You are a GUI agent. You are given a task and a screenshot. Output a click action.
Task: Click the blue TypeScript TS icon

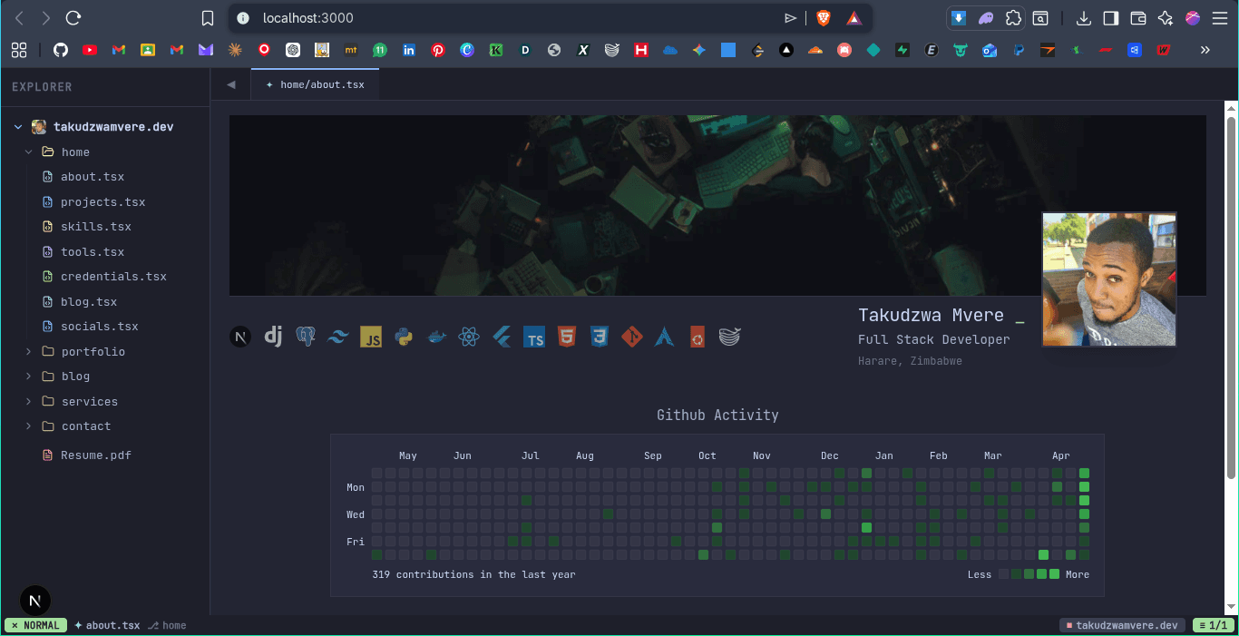pos(534,337)
